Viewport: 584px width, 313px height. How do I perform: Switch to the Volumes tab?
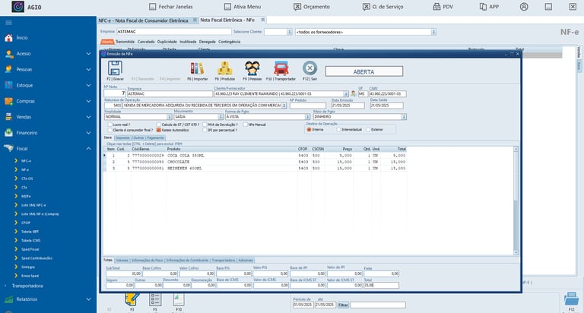tap(122, 260)
